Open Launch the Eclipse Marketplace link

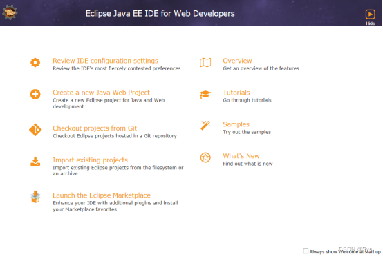[102, 195]
